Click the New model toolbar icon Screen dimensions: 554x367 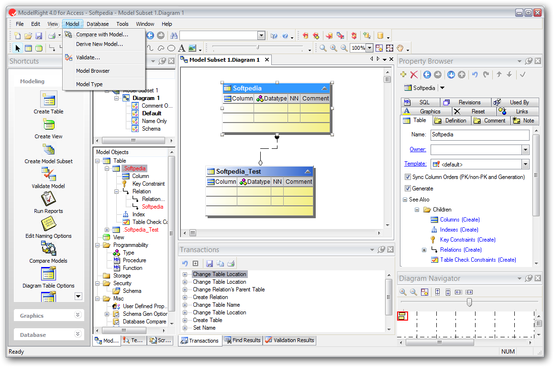point(17,36)
